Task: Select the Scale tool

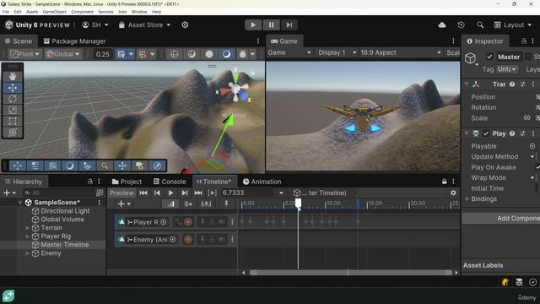Action: point(13,110)
